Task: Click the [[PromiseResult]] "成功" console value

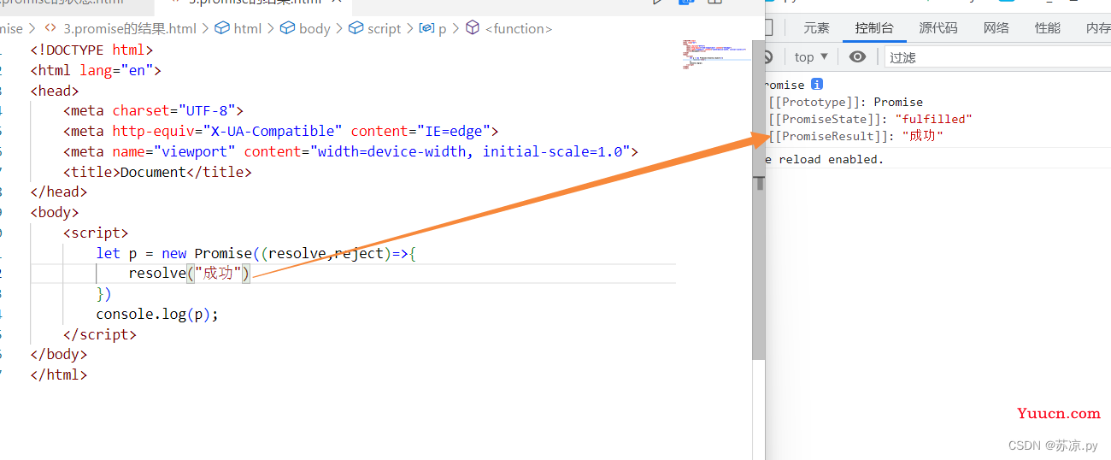Action: (x=923, y=136)
